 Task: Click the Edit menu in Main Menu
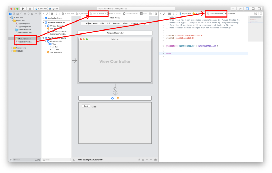pos(109,23)
